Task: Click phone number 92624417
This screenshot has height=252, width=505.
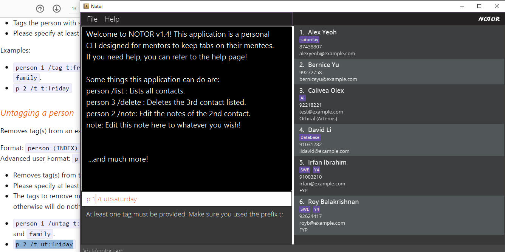Action: [310, 216]
